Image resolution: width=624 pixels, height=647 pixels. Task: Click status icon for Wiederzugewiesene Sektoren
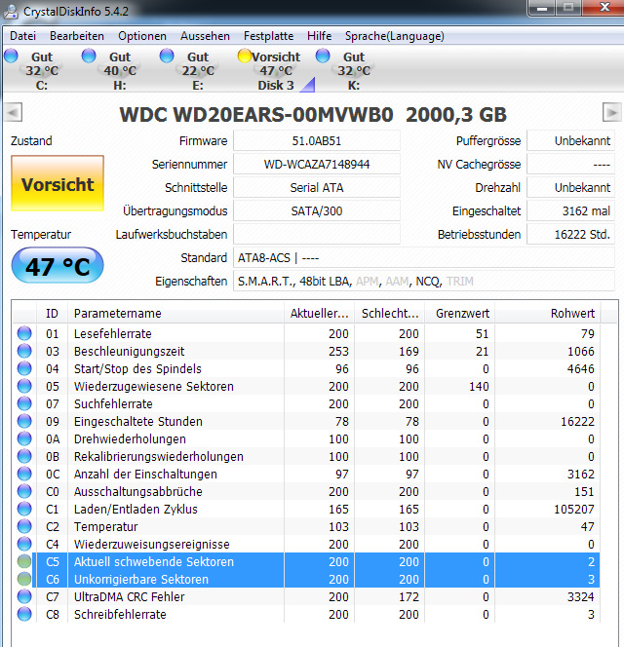(24, 386)
